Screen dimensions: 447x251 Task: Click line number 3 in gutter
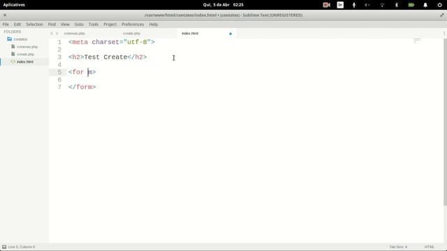pyautogui.click(x=59, y=57)
